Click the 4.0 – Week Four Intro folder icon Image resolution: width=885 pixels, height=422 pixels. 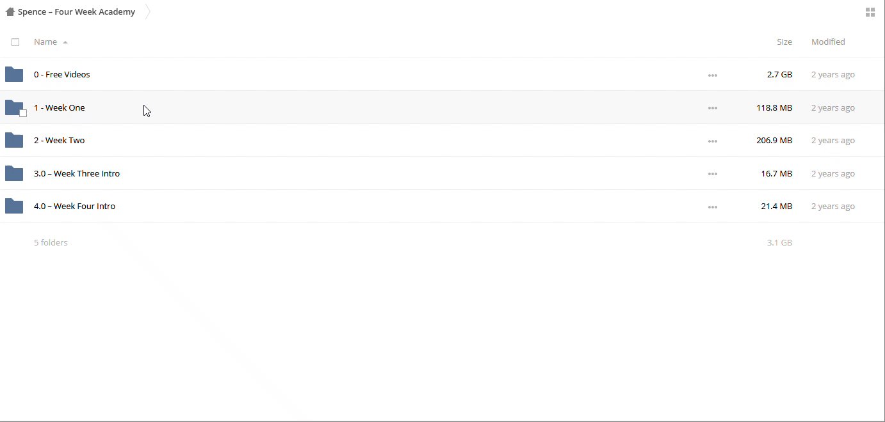14,207
